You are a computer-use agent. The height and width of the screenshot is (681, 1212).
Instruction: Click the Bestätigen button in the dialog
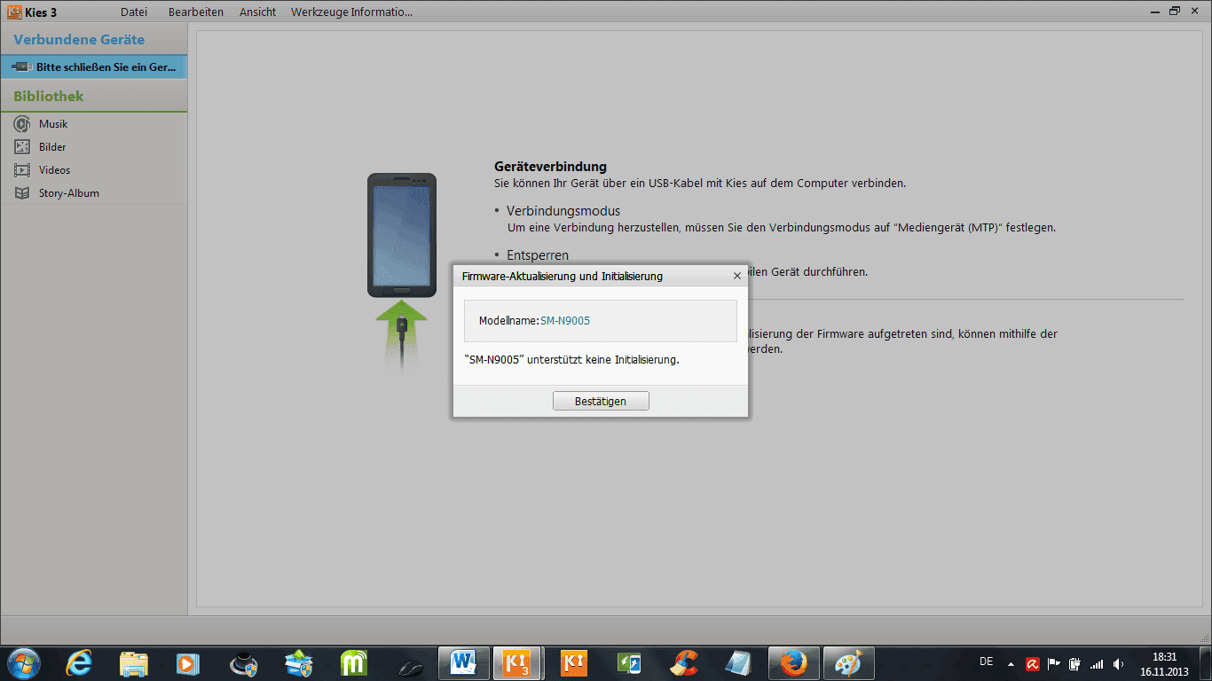pos(601,401)
